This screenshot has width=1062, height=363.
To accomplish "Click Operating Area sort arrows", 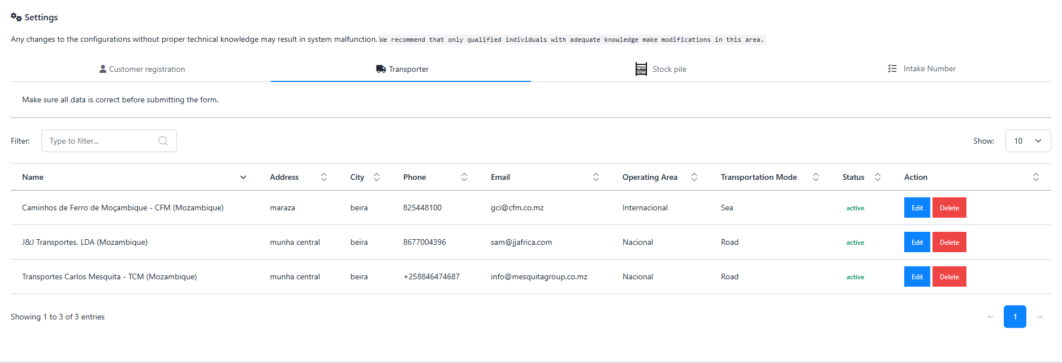I will tap(694, 177).
